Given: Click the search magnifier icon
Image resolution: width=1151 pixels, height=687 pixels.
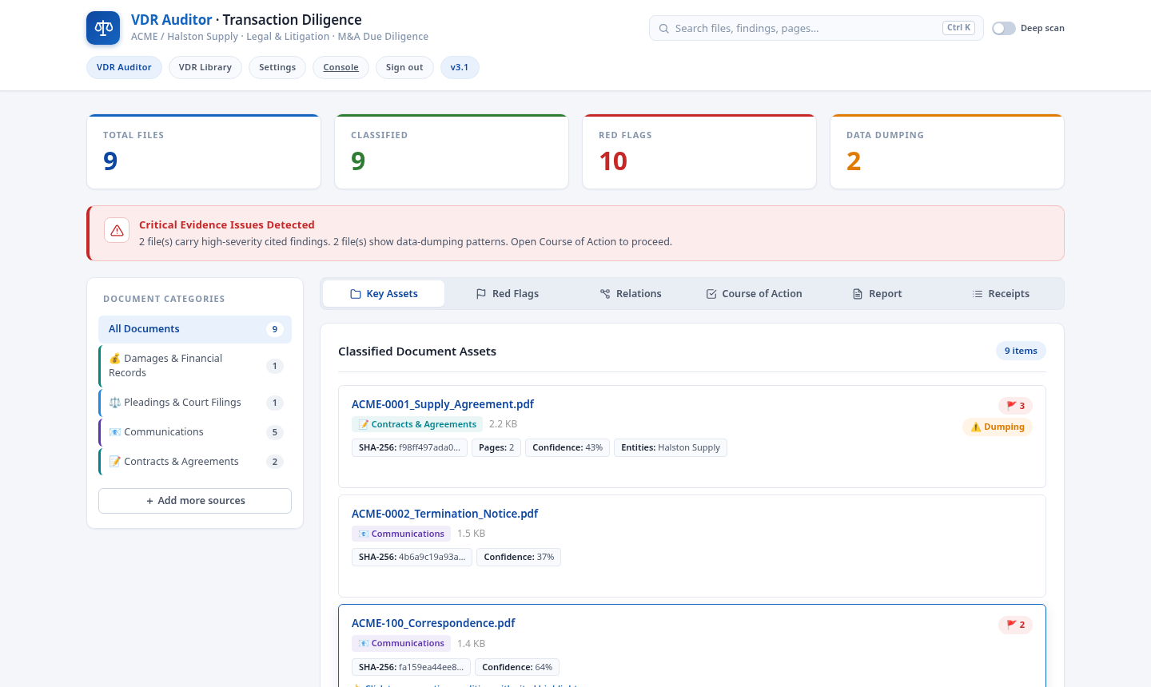Looking at the screenshot, I should tap(663, 28).
